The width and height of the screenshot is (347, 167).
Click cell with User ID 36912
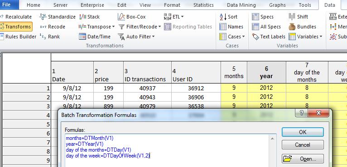[x=196, y=88]
